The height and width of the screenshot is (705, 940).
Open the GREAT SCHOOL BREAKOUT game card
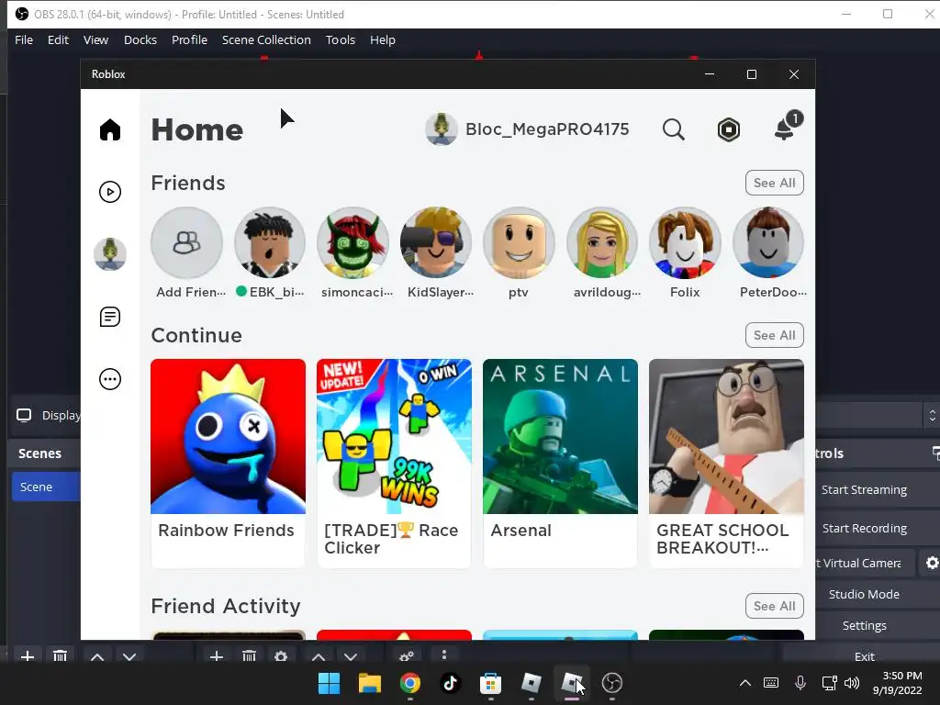726,463
